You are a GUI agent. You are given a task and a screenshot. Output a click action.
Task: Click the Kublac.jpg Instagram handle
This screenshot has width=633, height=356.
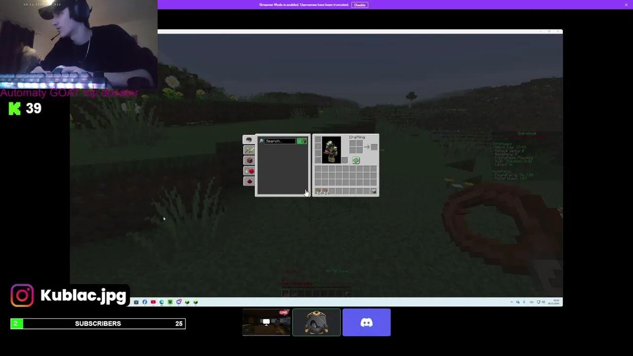point(83,296)
